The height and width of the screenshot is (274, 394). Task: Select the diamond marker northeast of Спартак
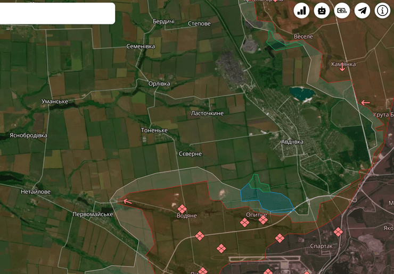pos(338,232)
